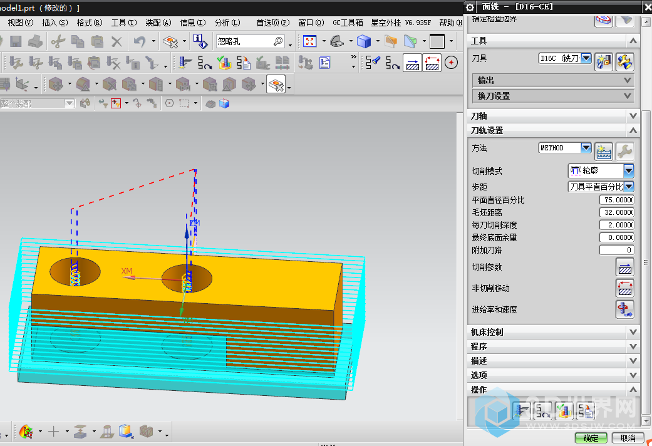Open 切削参数 cutting parameters in the dialog

click(x=624, y=267)
